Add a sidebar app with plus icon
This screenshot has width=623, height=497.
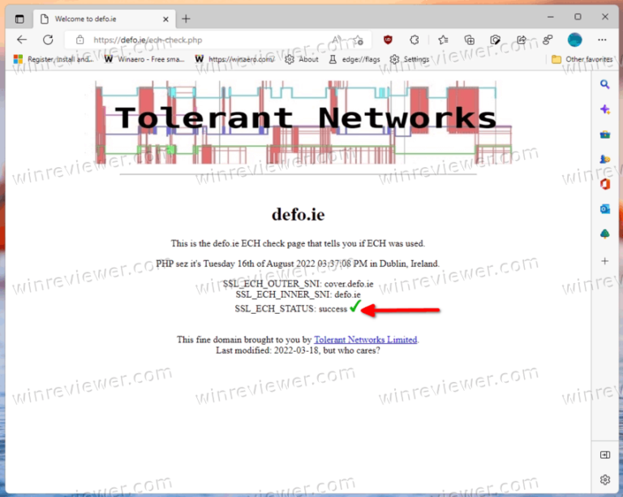point(605,261)
